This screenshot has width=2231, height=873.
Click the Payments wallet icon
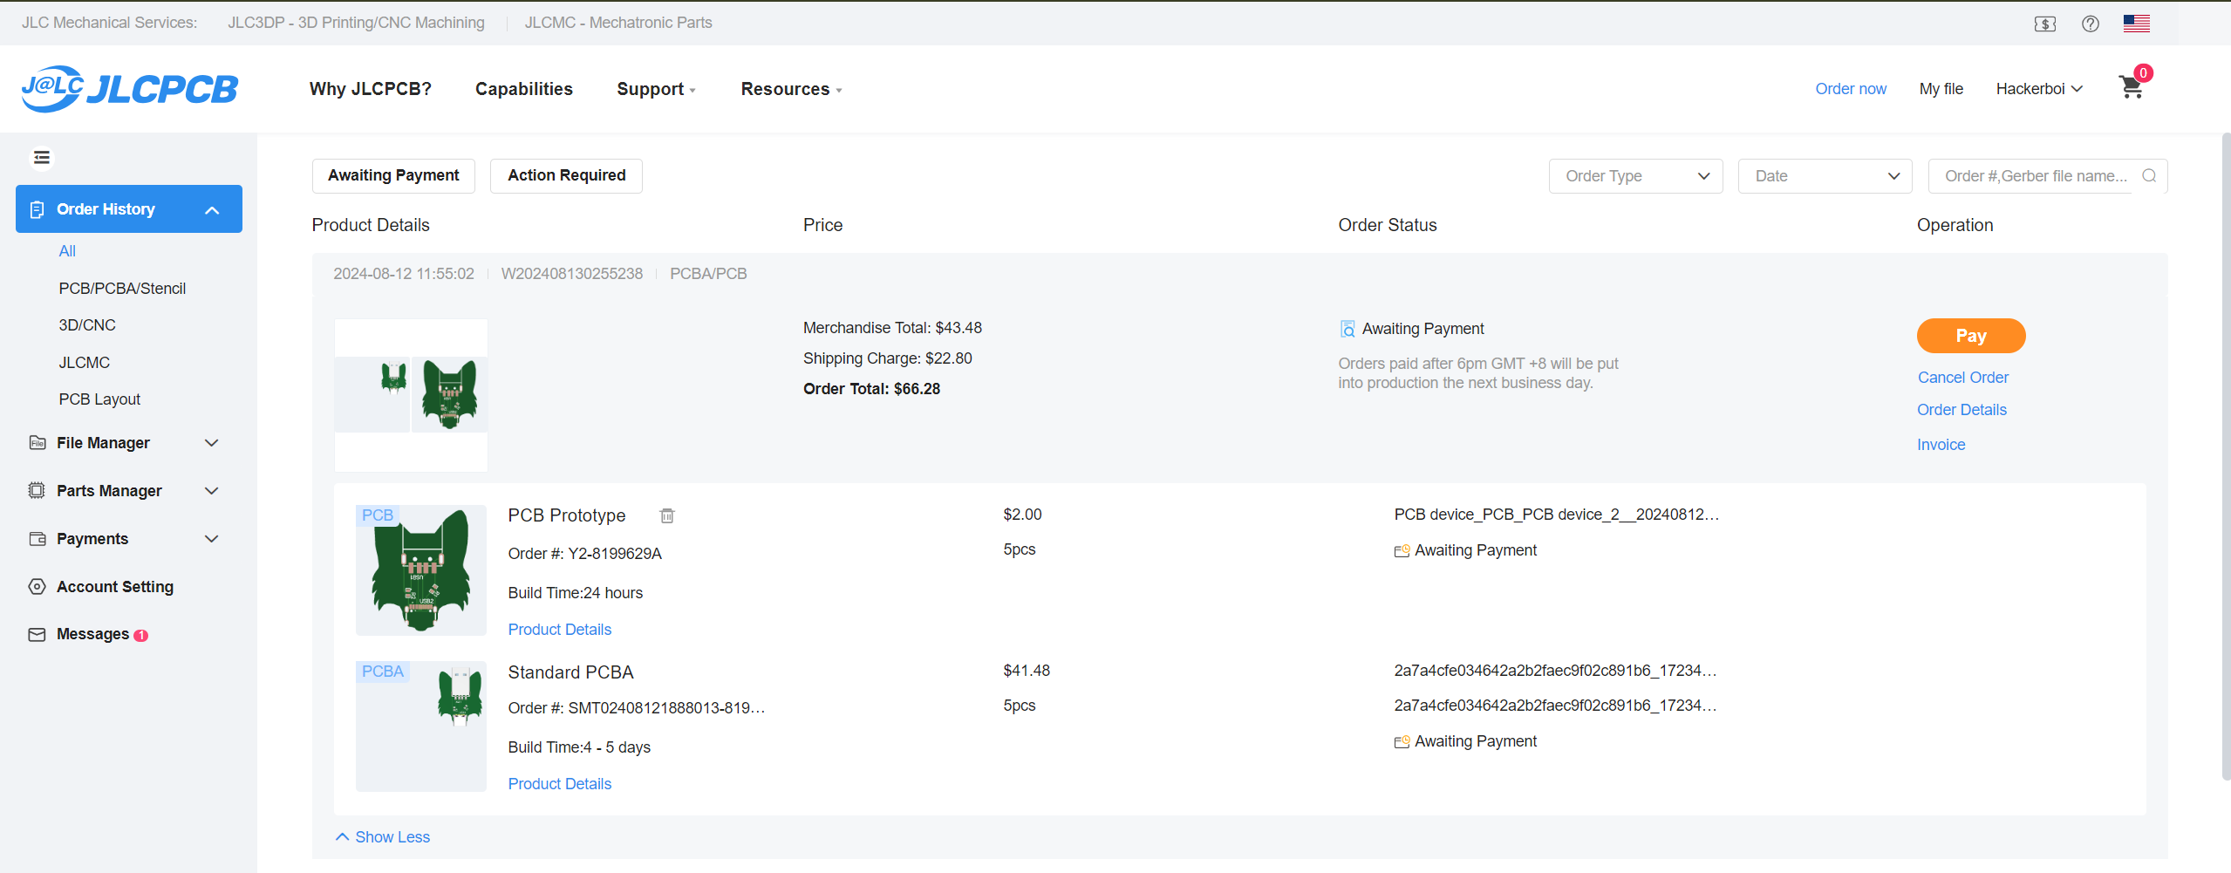37,539
